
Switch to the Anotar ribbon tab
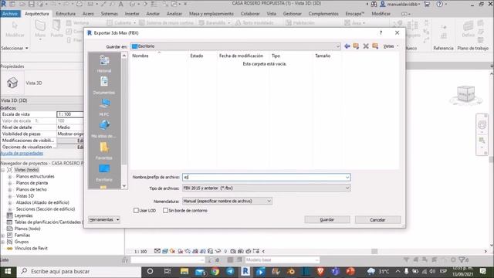pos(153,14)
